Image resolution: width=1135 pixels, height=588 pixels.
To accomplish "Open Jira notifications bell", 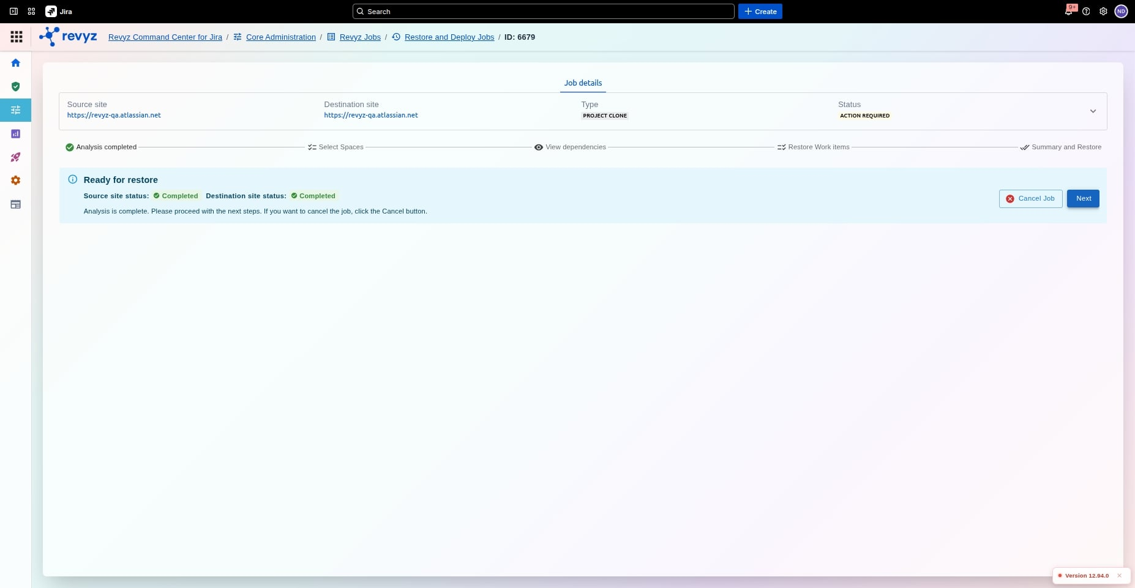I will 1069,11.
